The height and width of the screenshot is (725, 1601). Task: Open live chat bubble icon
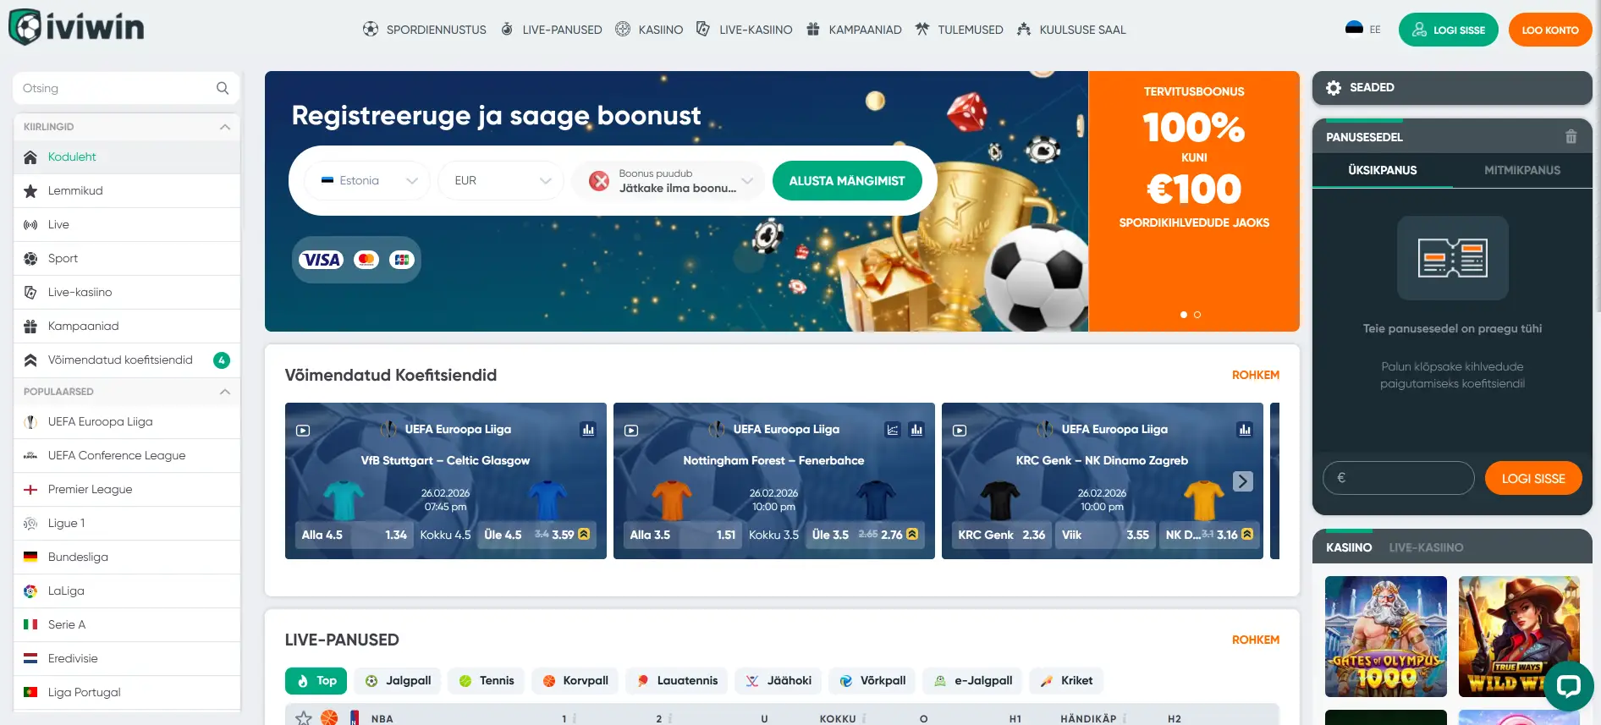coord(1568,685)
